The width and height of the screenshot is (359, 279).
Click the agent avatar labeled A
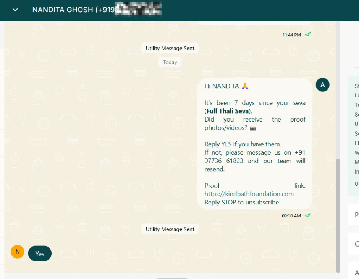click(x=322, y=85)
